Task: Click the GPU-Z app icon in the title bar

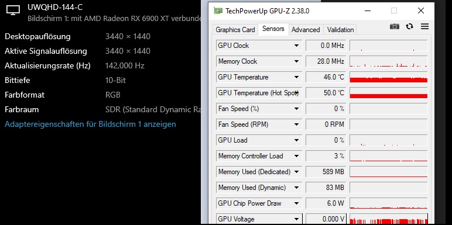Action: (218, 11)
